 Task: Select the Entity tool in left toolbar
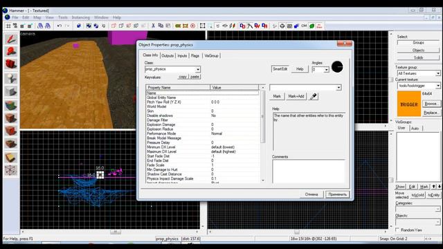tap(11, 78)
